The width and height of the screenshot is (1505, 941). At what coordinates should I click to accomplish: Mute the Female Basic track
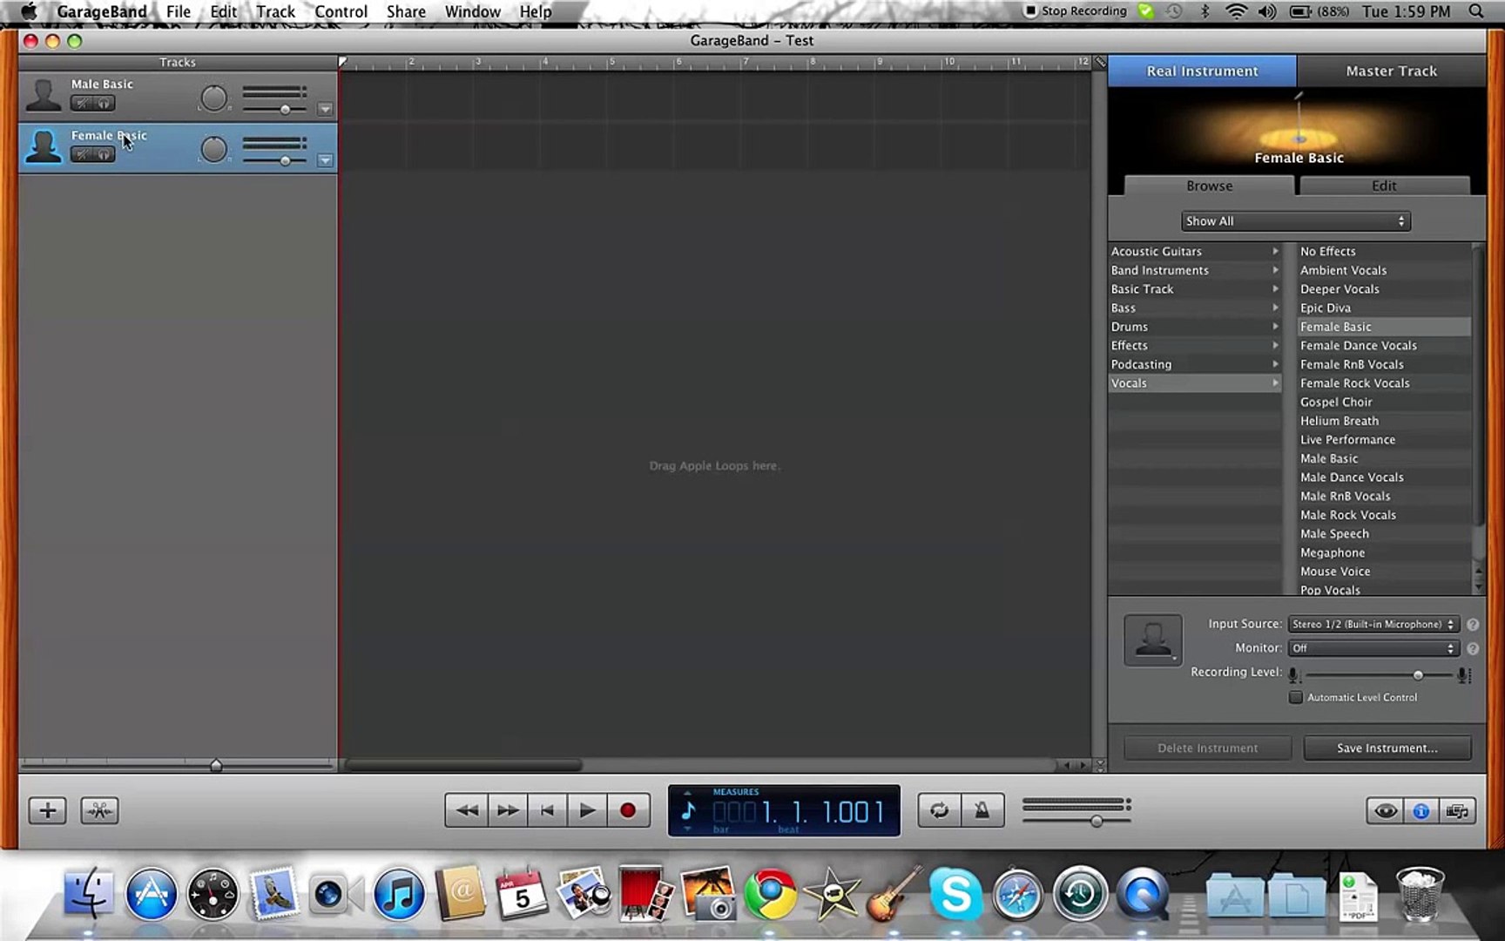click(x=82, y=155)
